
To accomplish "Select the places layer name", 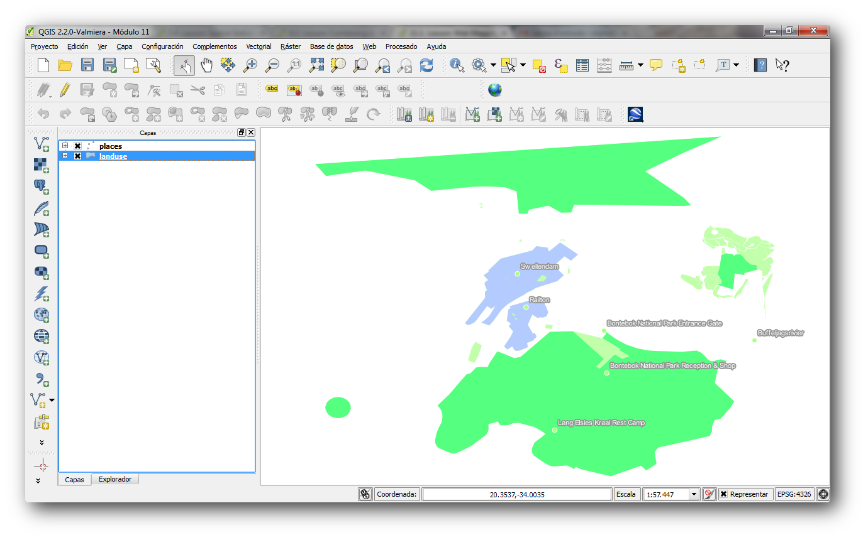I will click(x=111, y=146).
